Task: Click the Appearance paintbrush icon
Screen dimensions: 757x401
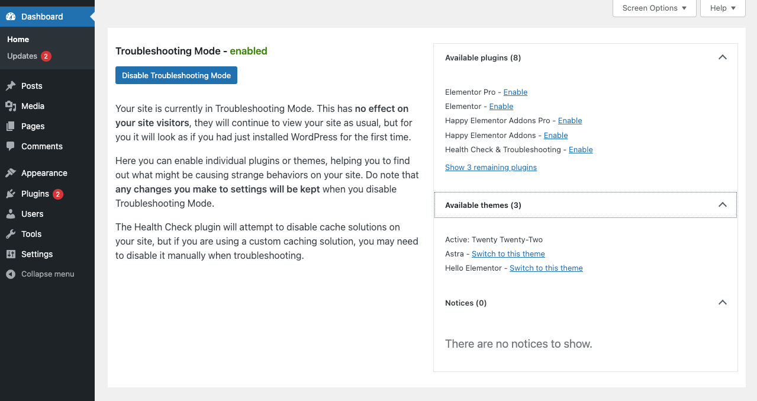Action: (x=11, y=173)
